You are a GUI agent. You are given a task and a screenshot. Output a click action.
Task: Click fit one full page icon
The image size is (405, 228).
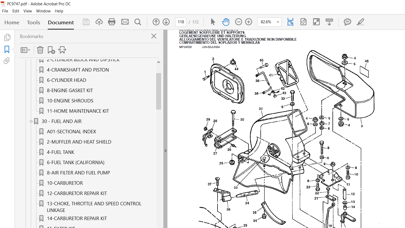pyautogui.click(x=303, y=22)
